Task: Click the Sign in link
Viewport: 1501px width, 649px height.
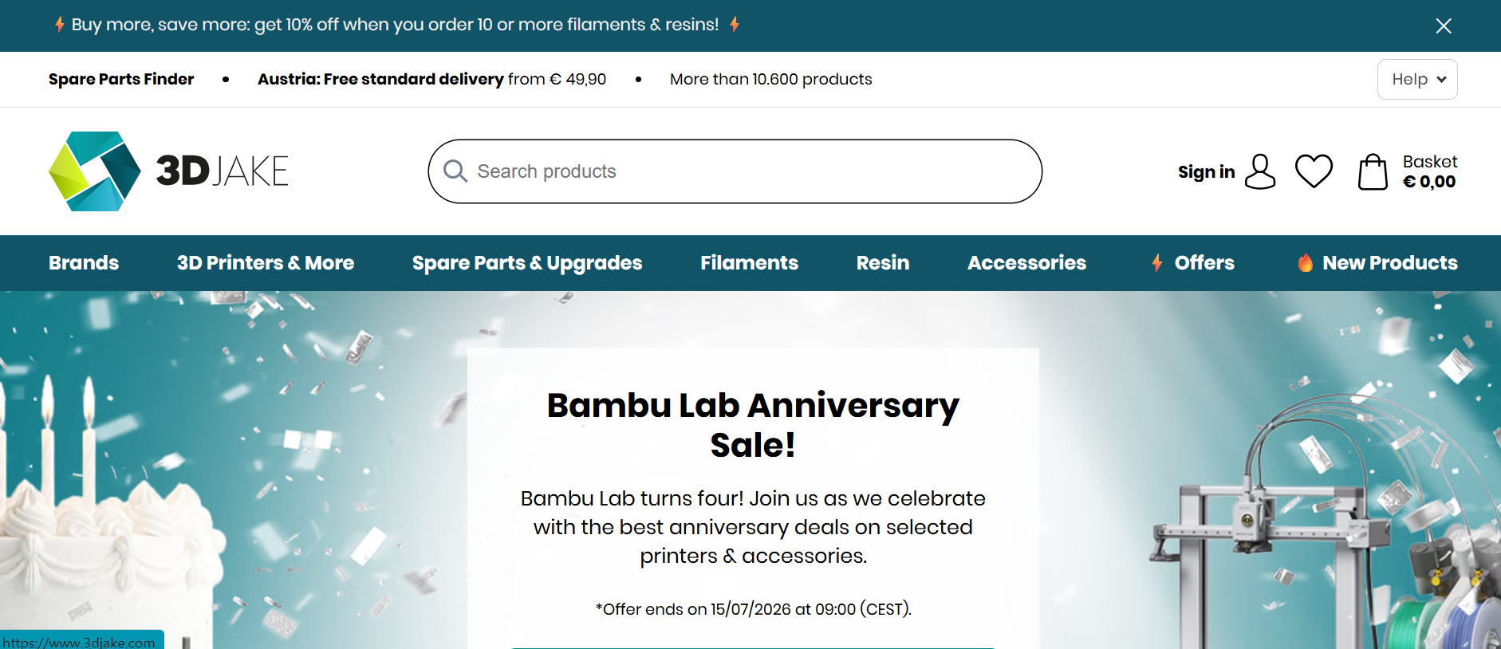Action: [1206, 171]
